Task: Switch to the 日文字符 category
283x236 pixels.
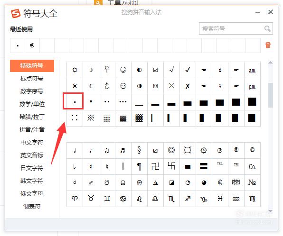Action: (x=32, y=168)
